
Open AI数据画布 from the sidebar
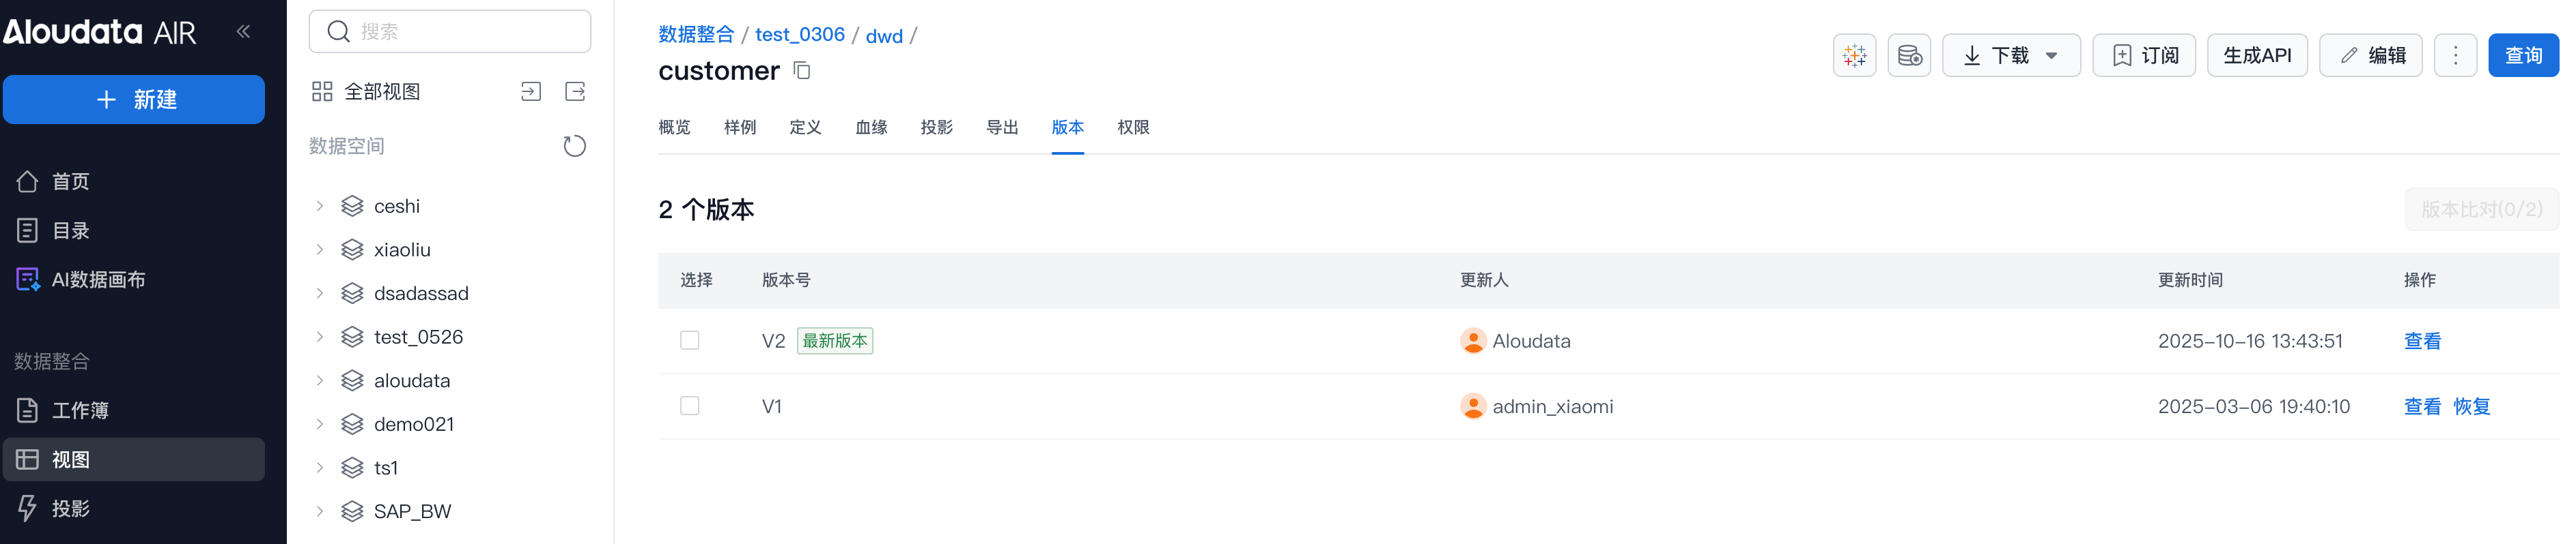point(98,280)
